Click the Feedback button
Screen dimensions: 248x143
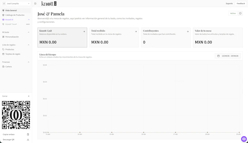point(241,3)
